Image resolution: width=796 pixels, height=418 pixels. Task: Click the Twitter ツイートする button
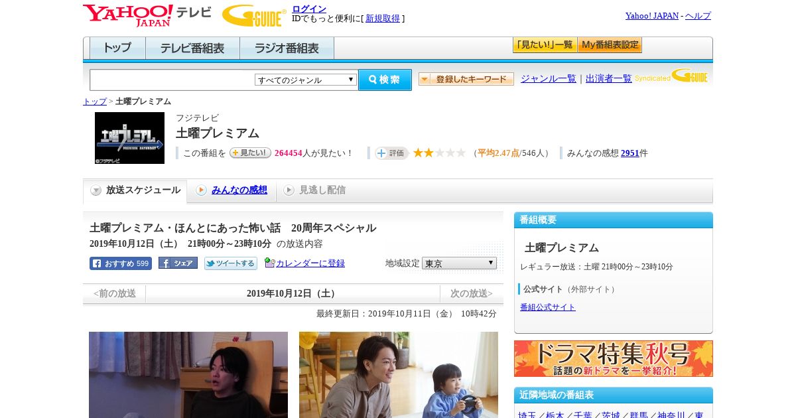[231, 263]
